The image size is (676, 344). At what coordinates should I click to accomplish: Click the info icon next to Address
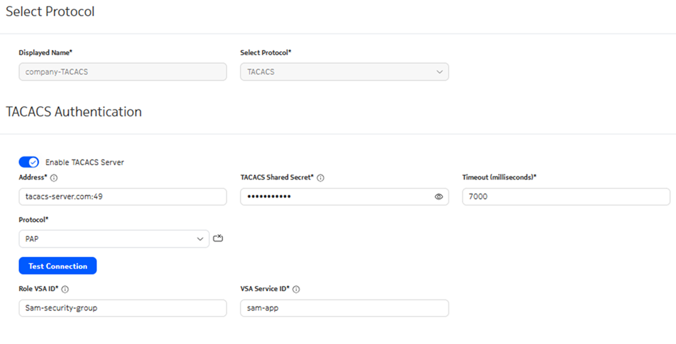point(54,178)
